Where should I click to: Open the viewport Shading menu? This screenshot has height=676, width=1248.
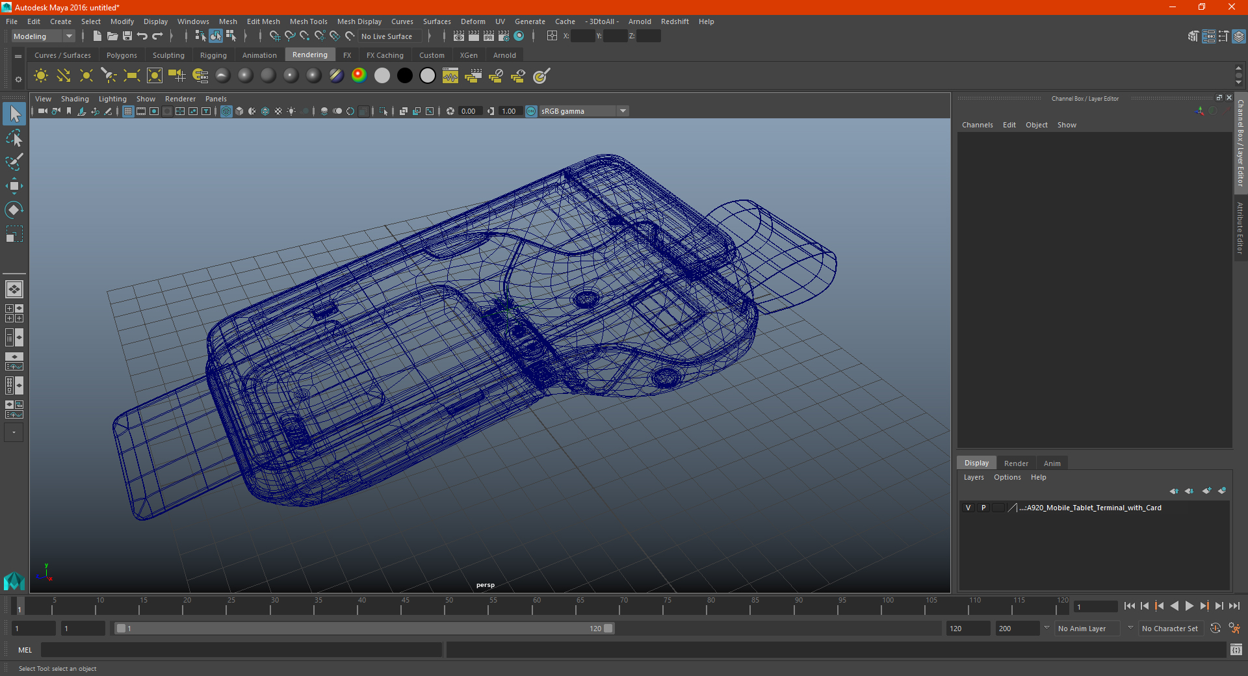point(75,99)
